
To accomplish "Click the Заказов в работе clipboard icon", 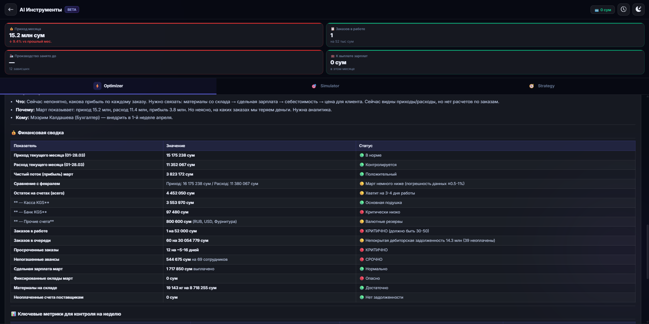I will point(332,29).
